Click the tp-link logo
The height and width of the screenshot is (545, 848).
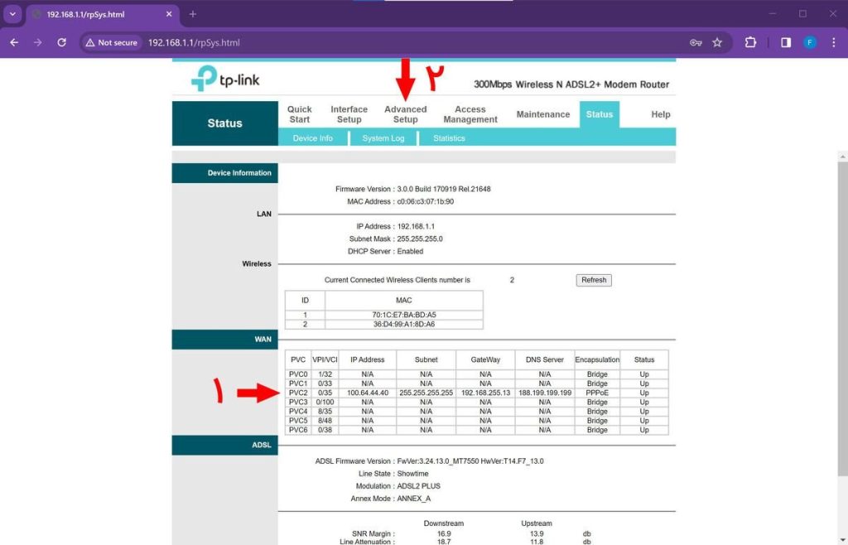(225, 79)
